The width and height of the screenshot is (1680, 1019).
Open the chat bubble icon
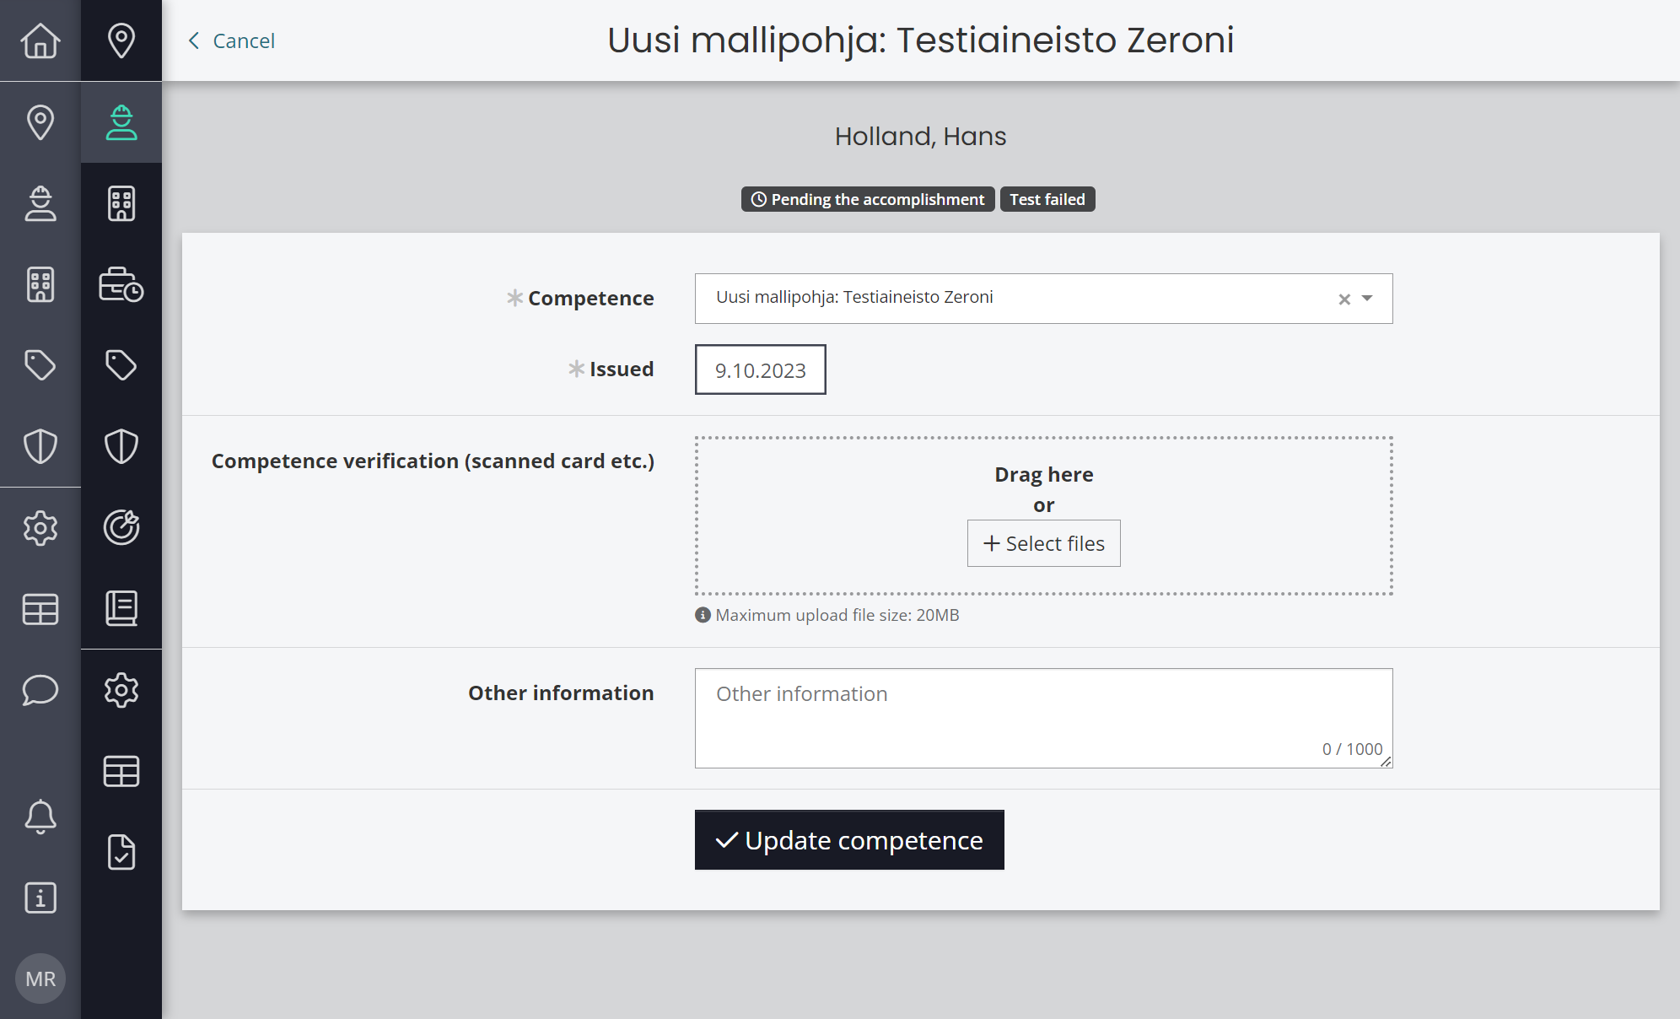coord(40,690)
